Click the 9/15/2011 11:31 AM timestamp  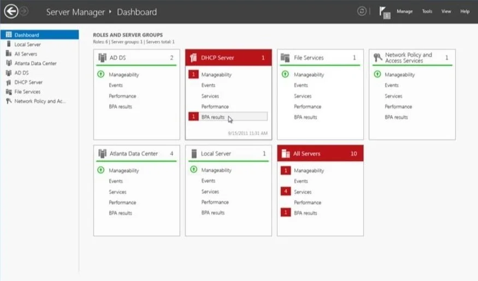247,133
